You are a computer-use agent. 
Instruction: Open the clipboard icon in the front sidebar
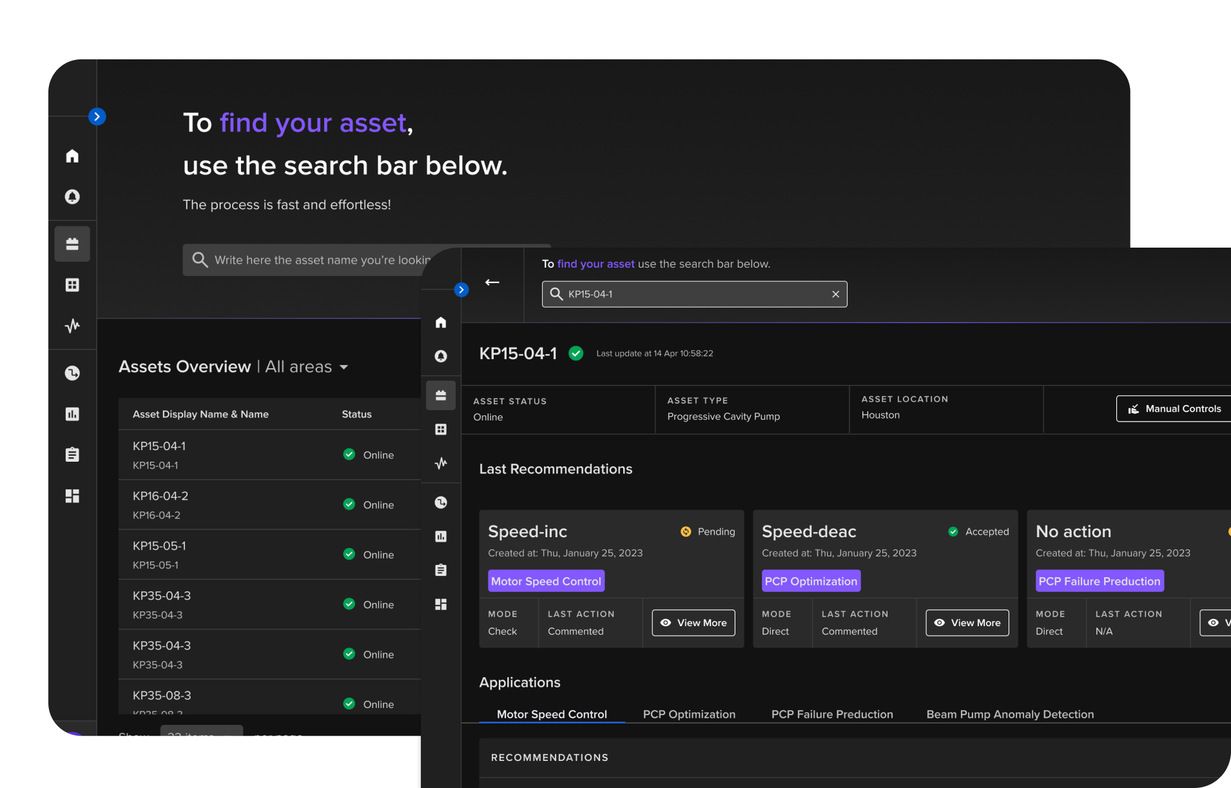(441, 570)
